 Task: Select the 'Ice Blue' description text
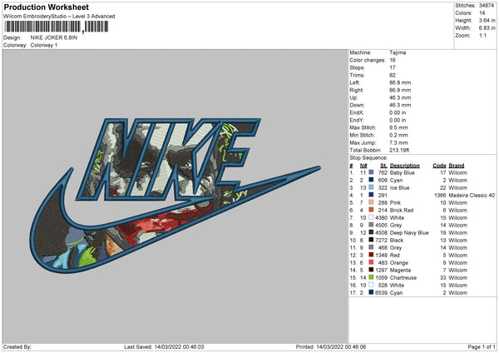399,187
